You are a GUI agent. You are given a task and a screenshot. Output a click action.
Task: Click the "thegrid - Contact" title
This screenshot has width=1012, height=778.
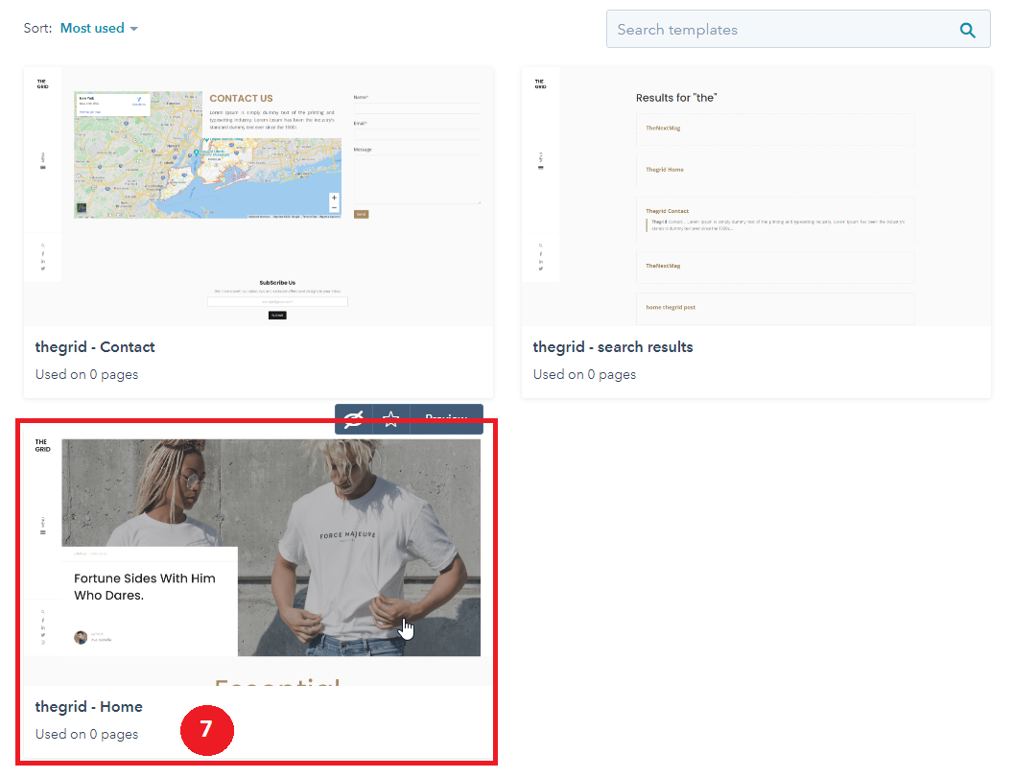[95, 347]
